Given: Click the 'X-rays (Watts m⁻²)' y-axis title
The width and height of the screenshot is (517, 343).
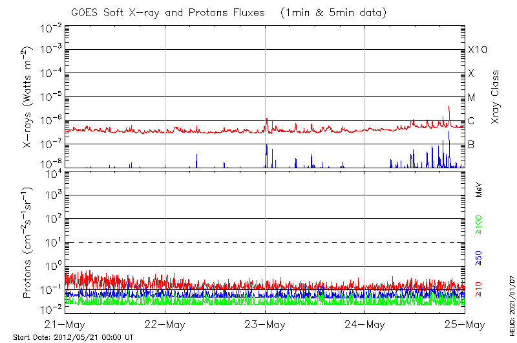Looking at the screenshot, I should 28,98.
